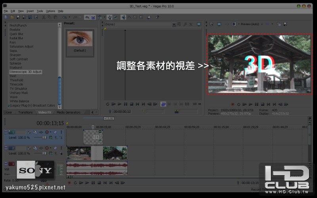Open the Insert menu

tap(30, 11)
